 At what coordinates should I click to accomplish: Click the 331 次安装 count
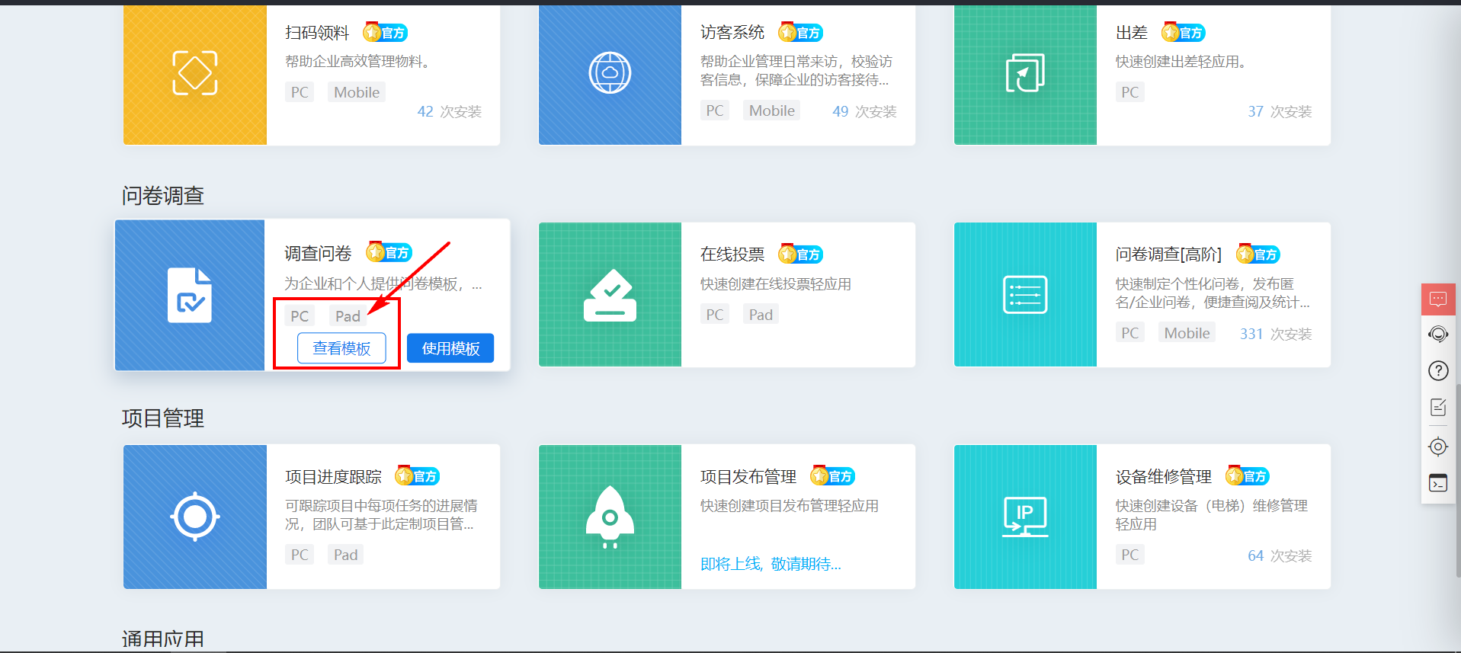coord(1276,334)
